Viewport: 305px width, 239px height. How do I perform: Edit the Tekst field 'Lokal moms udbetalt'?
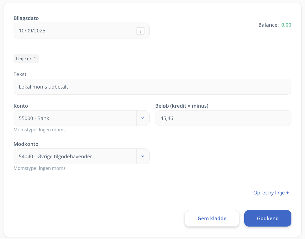(x=152, y=87)
